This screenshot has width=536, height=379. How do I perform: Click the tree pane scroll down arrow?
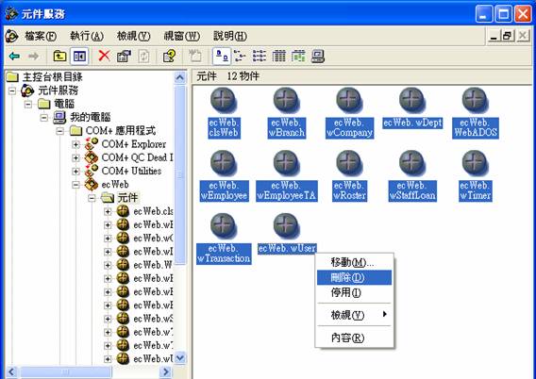click(x=180, y=358)
